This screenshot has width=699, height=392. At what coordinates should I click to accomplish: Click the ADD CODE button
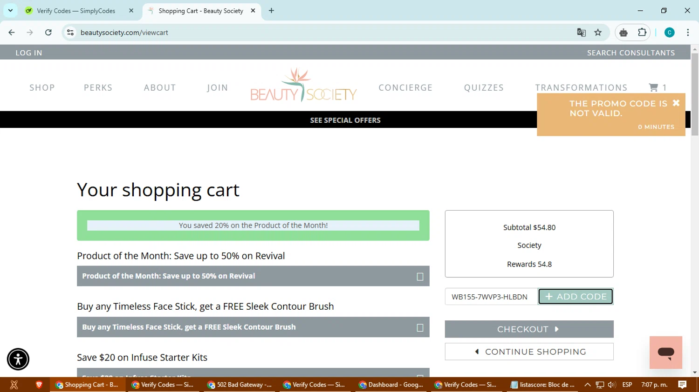[x=576, y=297]
